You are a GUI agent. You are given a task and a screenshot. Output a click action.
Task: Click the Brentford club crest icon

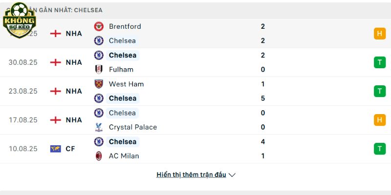click(x=99, y=26)
